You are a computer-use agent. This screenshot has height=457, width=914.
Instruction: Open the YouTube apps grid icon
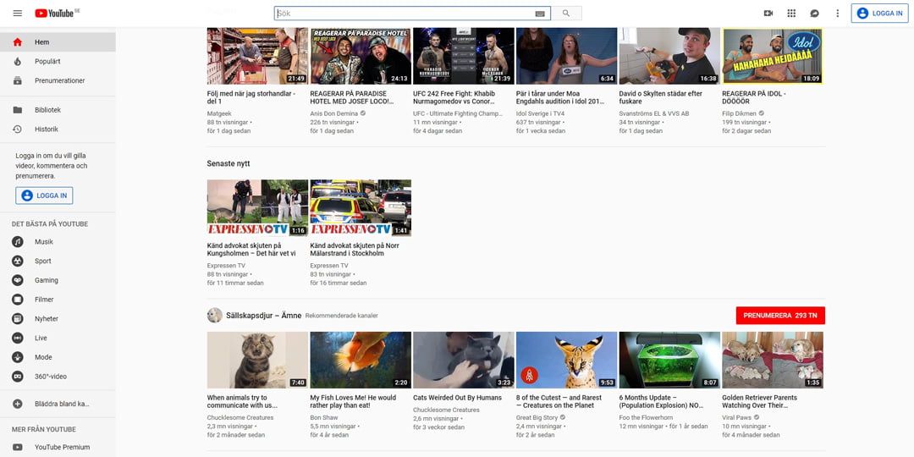tap(791, 13)
